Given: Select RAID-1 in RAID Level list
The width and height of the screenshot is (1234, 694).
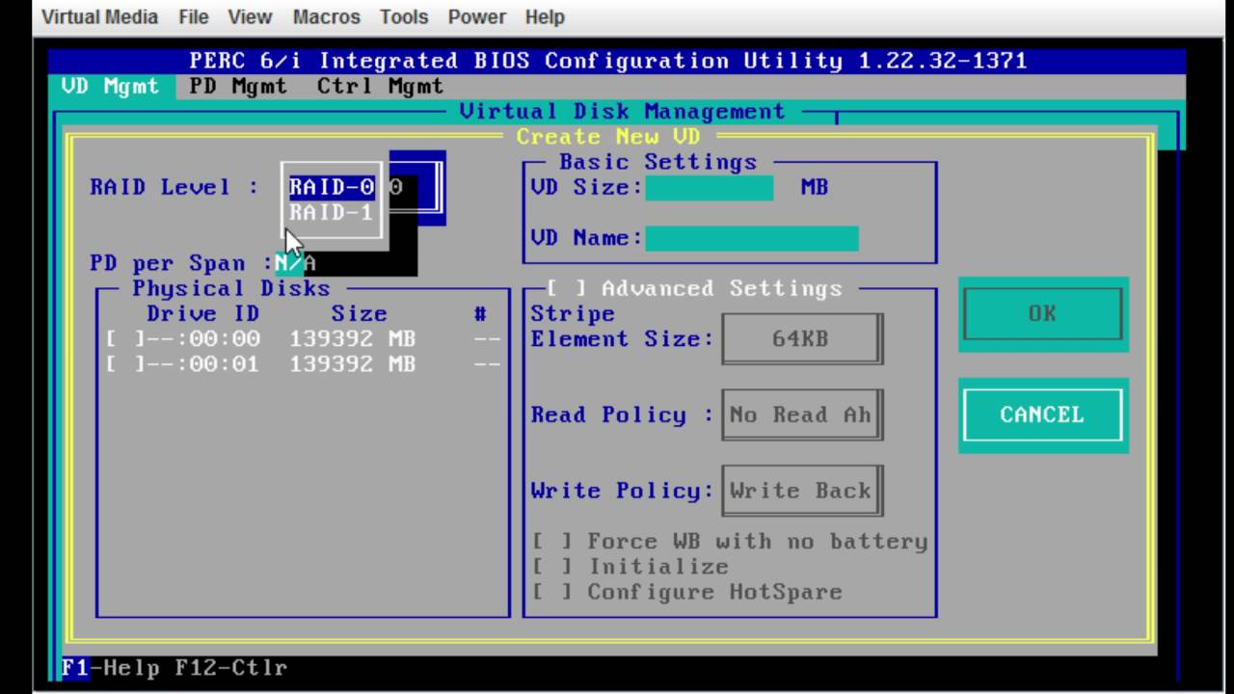Looking at the screenshot, I should 332,213.
